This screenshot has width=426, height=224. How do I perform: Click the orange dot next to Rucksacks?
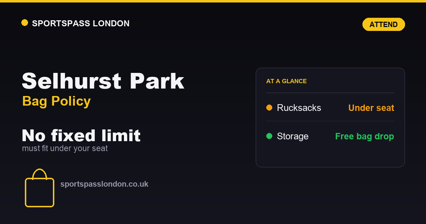click(269, 107)
